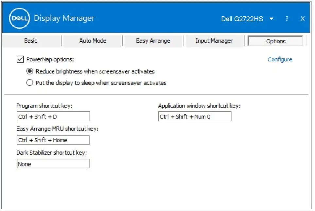Close the Dell Display Manager window
315x211 pixels.
(x=302, y=19)
